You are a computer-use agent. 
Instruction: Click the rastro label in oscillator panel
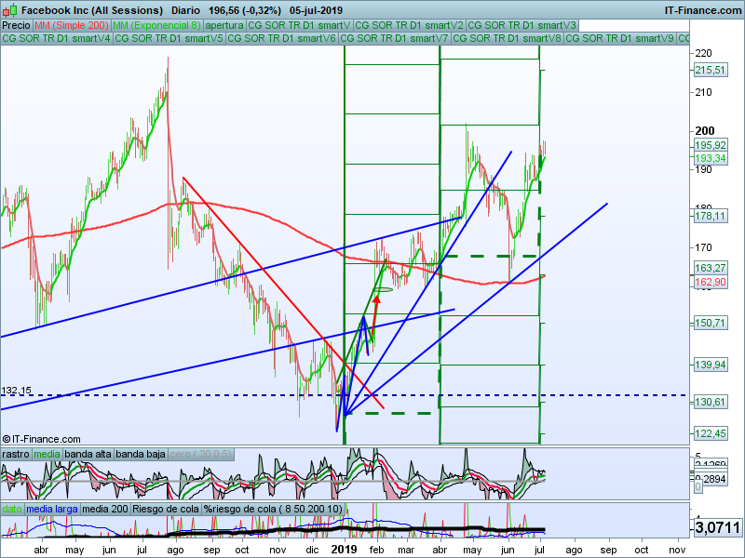tap(15, 454)
